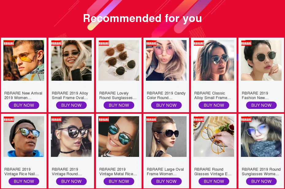Click BUY NOW for RBRARE 2019 Fashion New
The height and width of the screenshot is (189, 285).
pyautogui.click(x=261, y=105)
